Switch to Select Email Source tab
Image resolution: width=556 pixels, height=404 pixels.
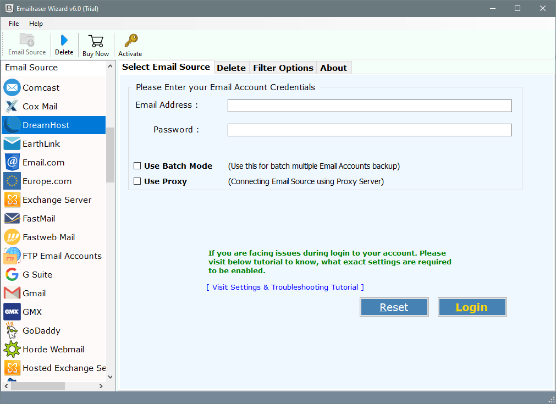pos(166,67)
